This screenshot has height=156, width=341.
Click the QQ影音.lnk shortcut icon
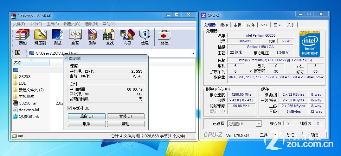[x=15, y=116]
